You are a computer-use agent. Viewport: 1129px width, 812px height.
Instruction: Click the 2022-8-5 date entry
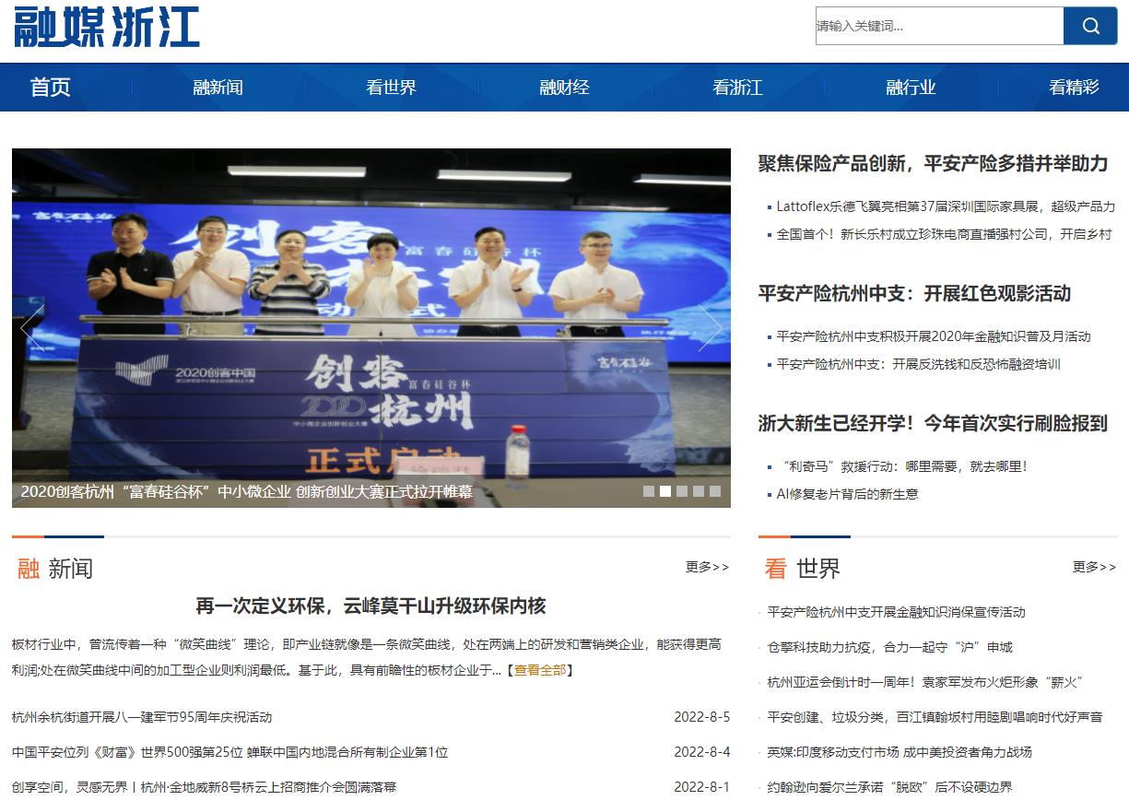[702, 717]
